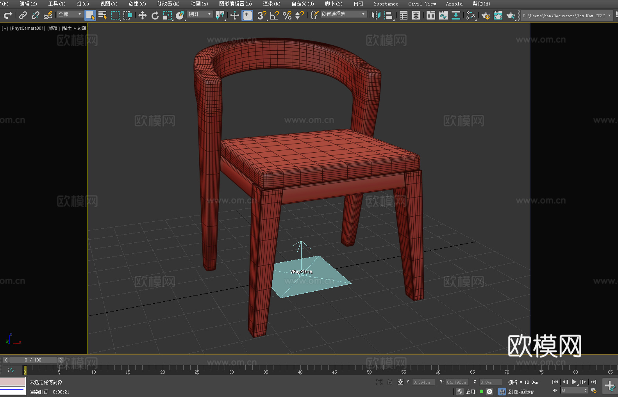Click Use Pivot Point Center icon
618x397 pixels.
click(x=220, y=15)
